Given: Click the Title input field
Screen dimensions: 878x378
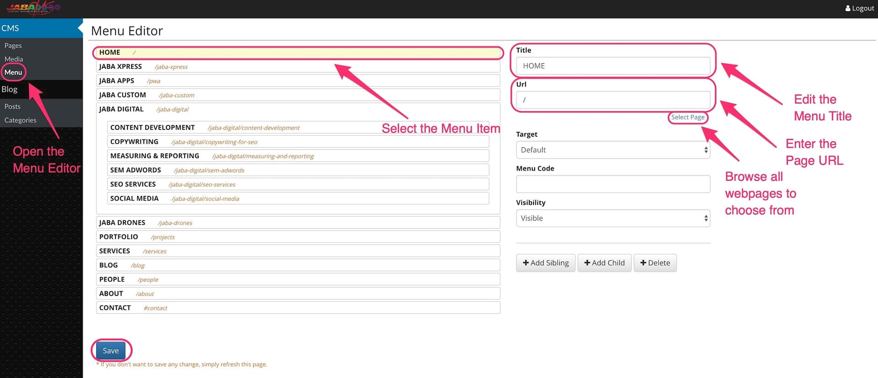Looking at the screenshot, I should [x=613, y=66].
